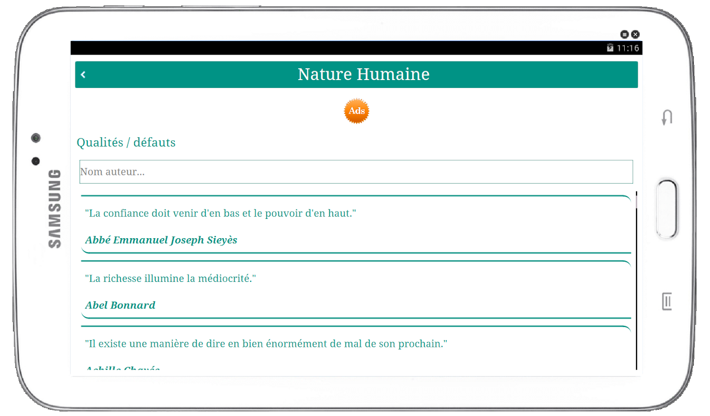This screenshot has height=416, width=710.
Task: Tap the 11:16 clock in the status bar
Action: [628, 48]
